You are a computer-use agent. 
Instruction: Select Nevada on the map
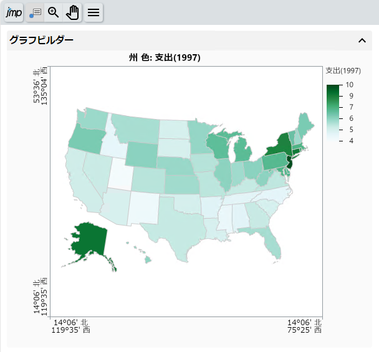[x=97, y=171]
